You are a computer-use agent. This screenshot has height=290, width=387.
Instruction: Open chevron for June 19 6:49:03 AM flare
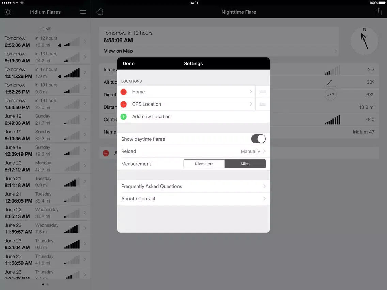(85, 119)
